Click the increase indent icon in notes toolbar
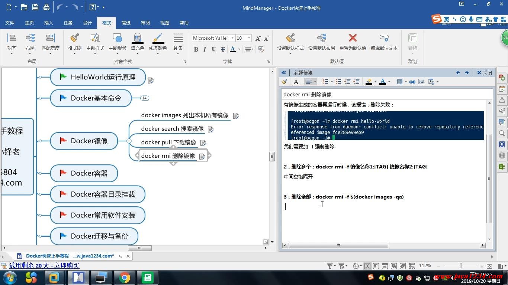The width and height of the screenshot is (508, 285). 356,82
